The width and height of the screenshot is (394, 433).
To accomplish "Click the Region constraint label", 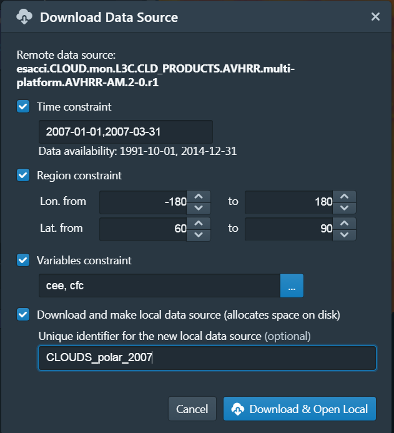I will coord(79,176).
